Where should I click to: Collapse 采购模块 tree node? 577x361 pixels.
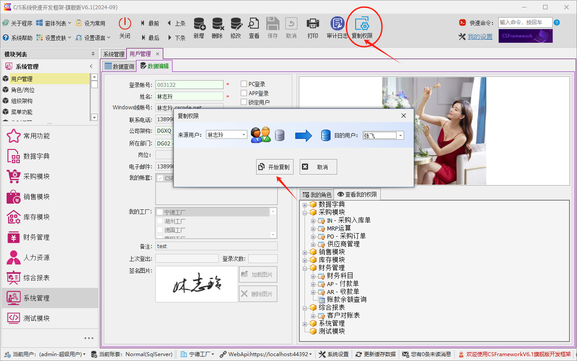tap(305, 212)
